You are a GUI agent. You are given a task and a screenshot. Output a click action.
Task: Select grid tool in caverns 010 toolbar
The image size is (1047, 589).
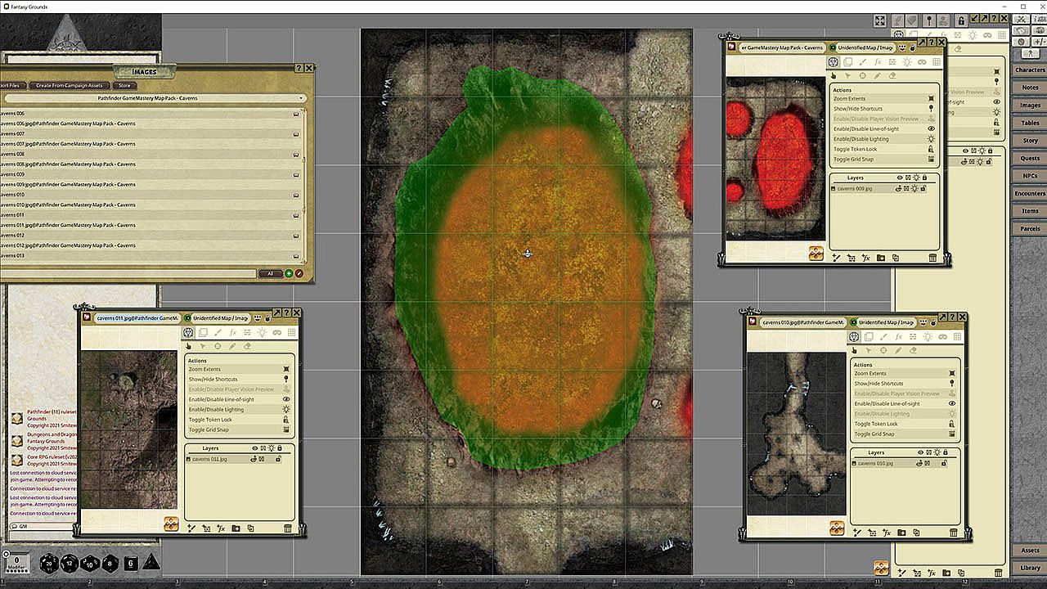(957, 337)
